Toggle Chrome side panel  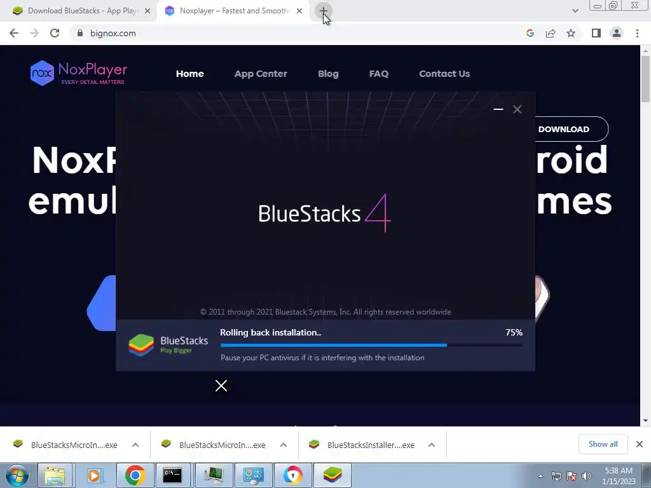596,33
